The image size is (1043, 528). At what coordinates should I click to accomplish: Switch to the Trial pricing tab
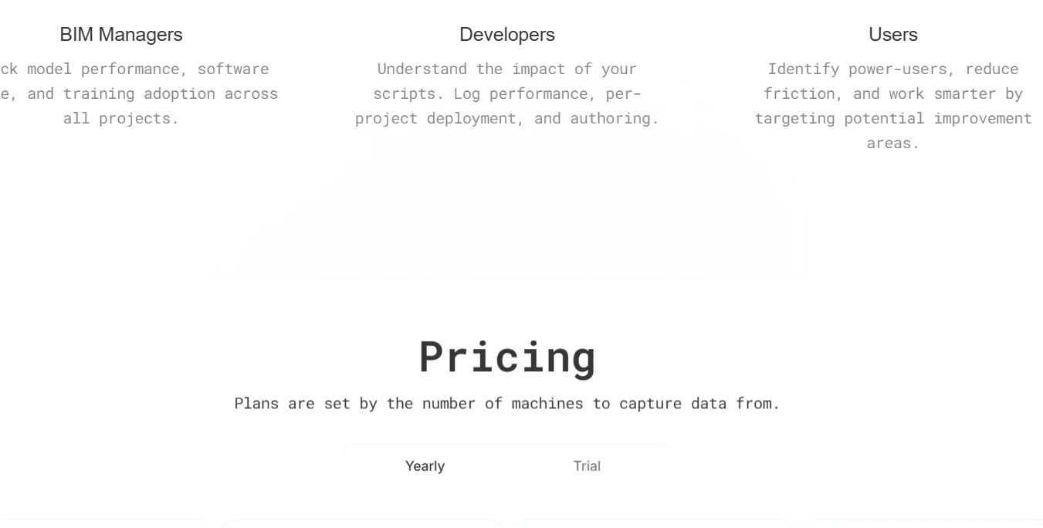(587, 466)
